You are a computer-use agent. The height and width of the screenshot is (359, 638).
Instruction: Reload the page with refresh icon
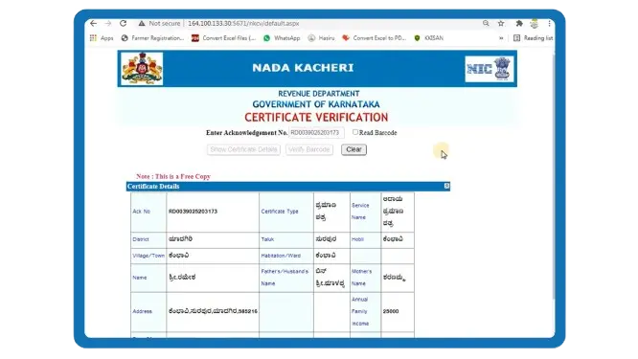pos(123,24)
